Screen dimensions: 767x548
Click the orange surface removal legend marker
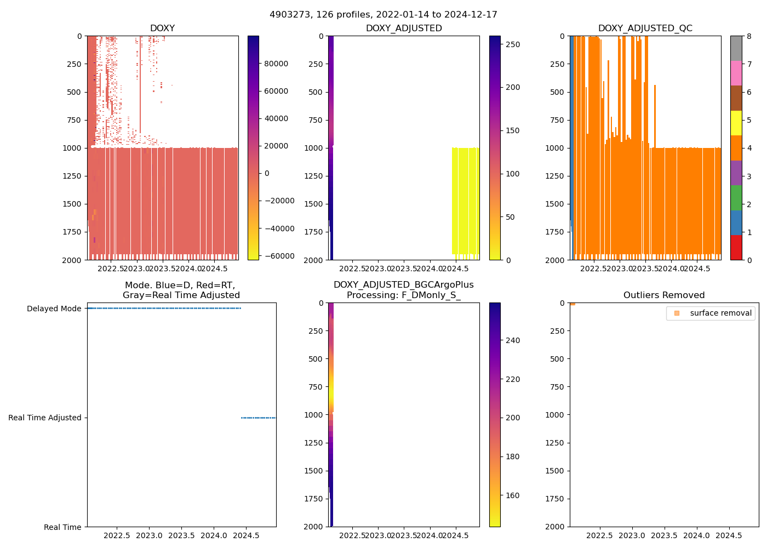(677, 313)
